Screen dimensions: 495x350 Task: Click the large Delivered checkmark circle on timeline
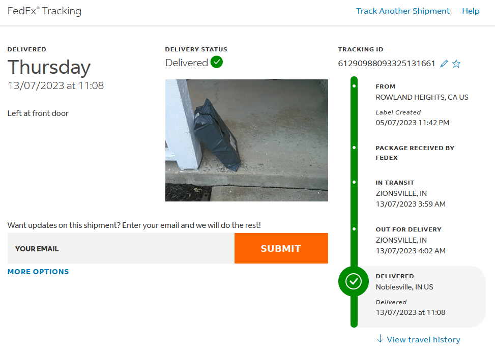click(354, 281)
